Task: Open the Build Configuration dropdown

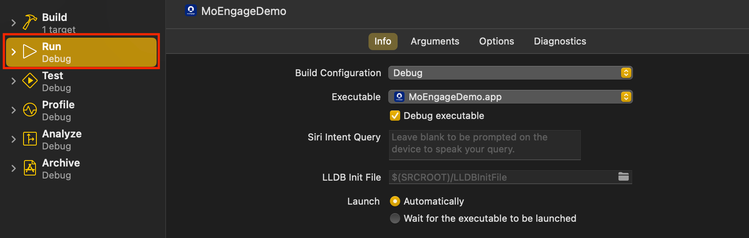Action: click(x=510, y=73)
